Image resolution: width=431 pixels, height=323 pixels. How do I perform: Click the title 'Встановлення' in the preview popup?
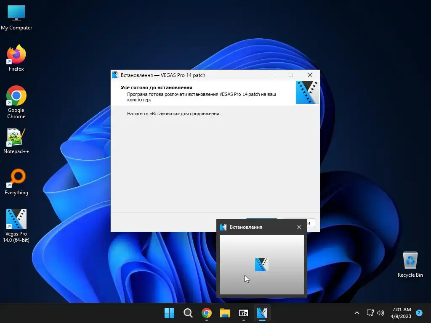246,227
